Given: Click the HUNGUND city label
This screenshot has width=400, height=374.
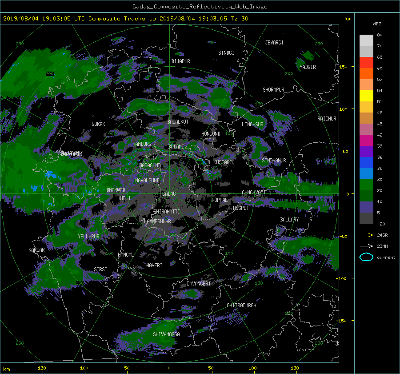Looking at the screenshot, I should pyautogui.click(x=211, y=134).
